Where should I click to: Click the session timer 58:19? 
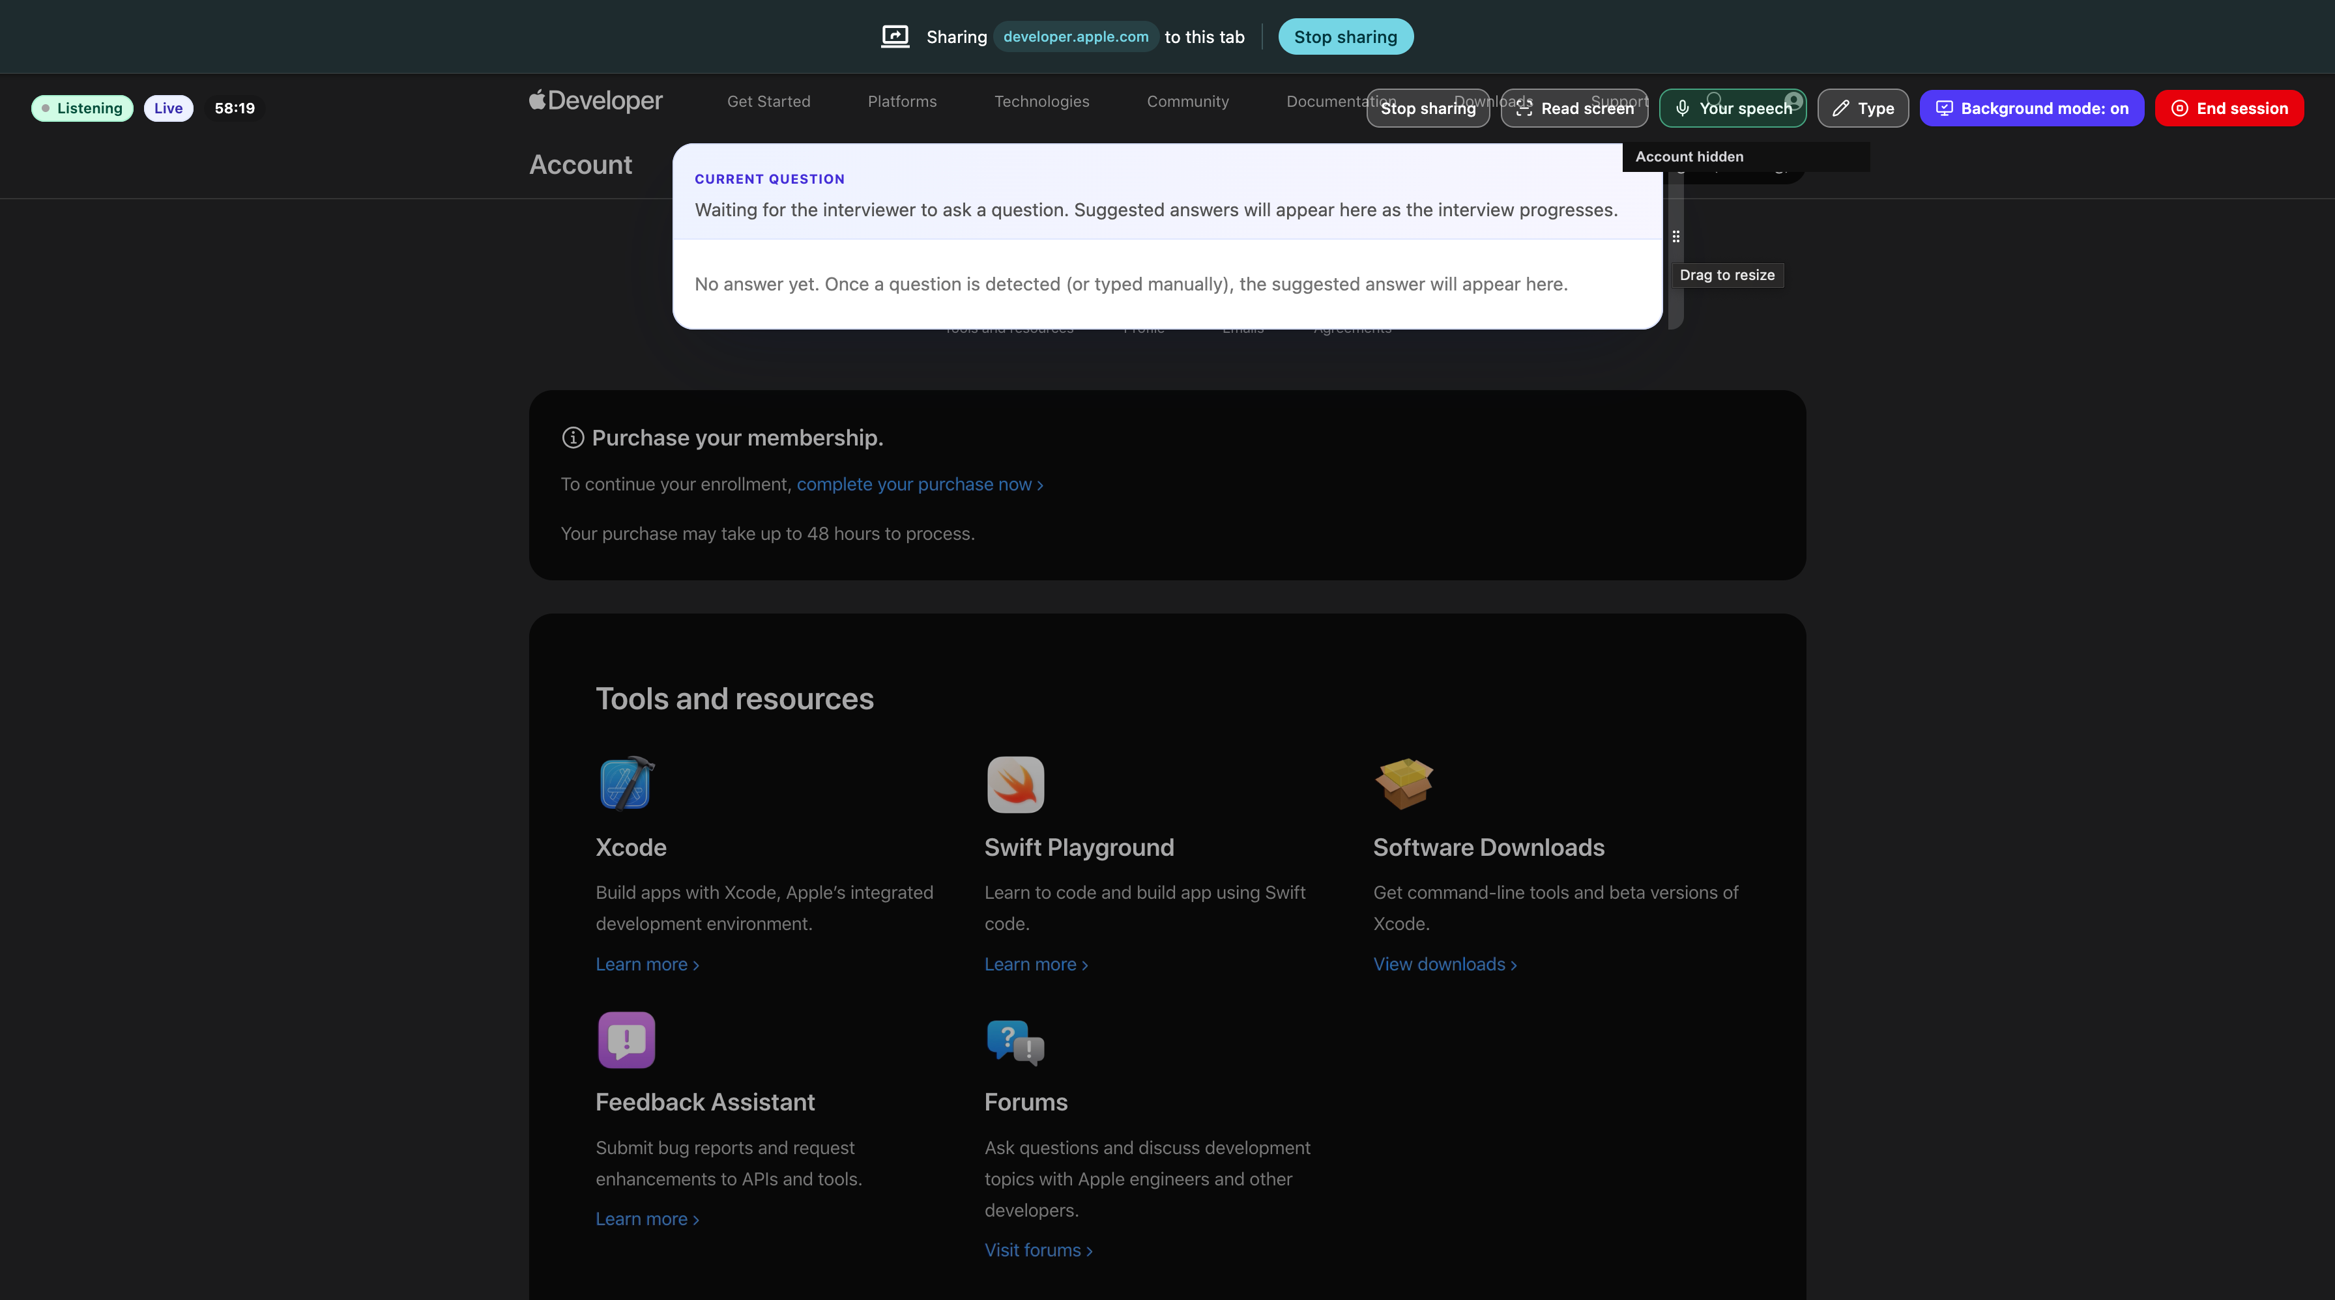[235, 108]
